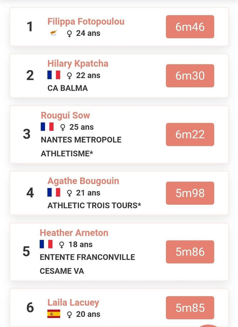Select the 5m86 result badge
Viewport: 238px width, 327px height.
click(x=190, y=252)
